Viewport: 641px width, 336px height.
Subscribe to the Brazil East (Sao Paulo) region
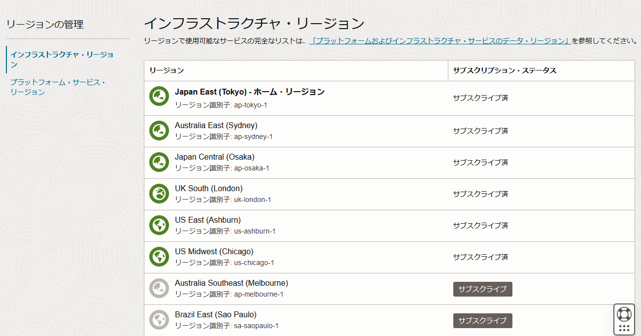click(x=482, y=321)
